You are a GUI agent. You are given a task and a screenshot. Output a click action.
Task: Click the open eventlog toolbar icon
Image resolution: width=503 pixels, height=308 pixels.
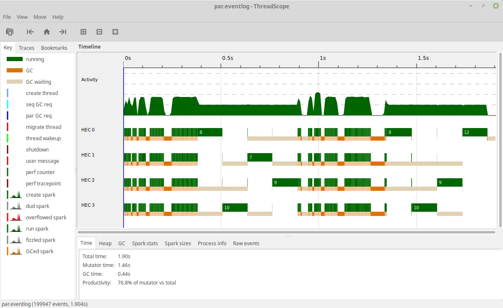(x=10, y=32)
